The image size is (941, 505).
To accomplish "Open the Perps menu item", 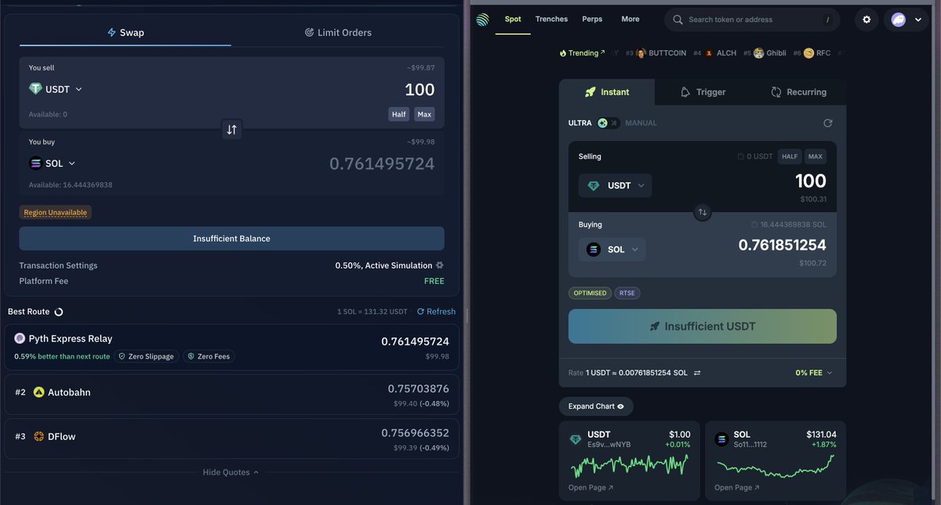I will (x=592, y=19).
